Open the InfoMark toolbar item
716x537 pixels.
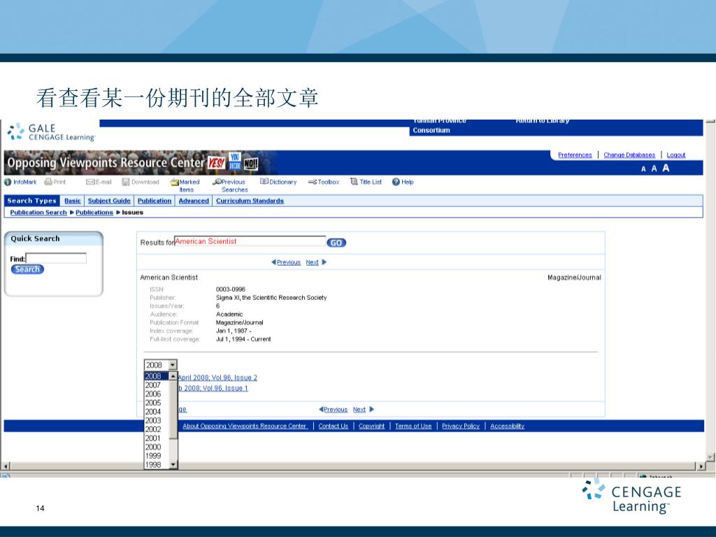(x=20, y=182)
